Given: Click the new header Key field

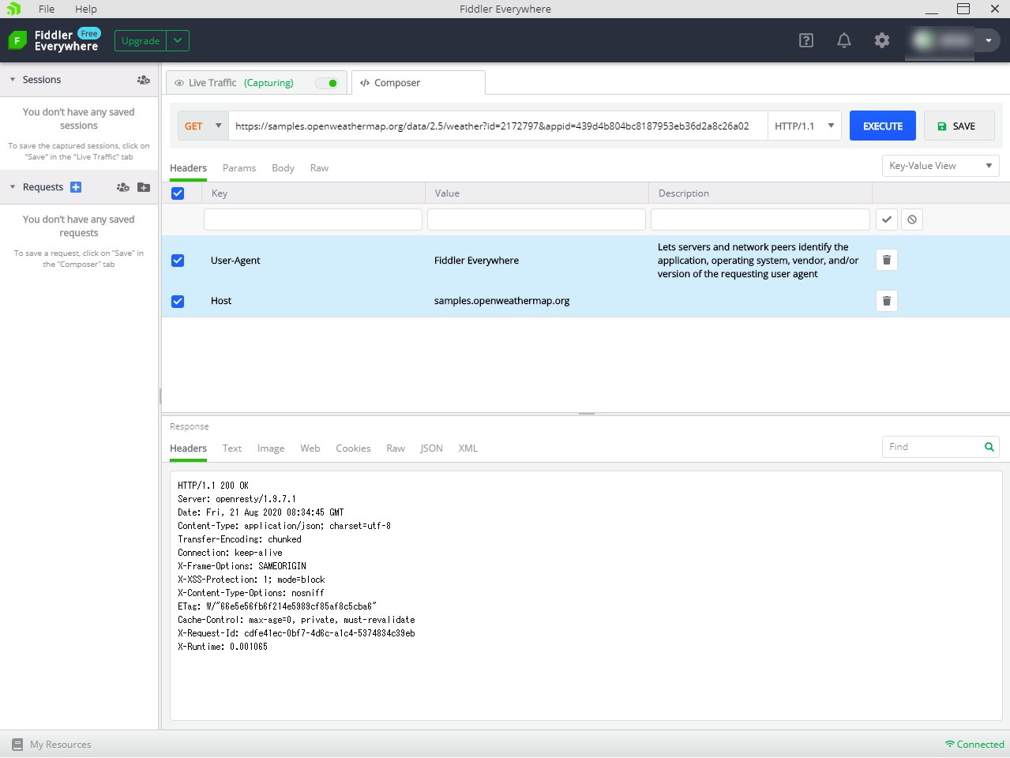Looking at the screenshot, I should (x=313, y=220).
